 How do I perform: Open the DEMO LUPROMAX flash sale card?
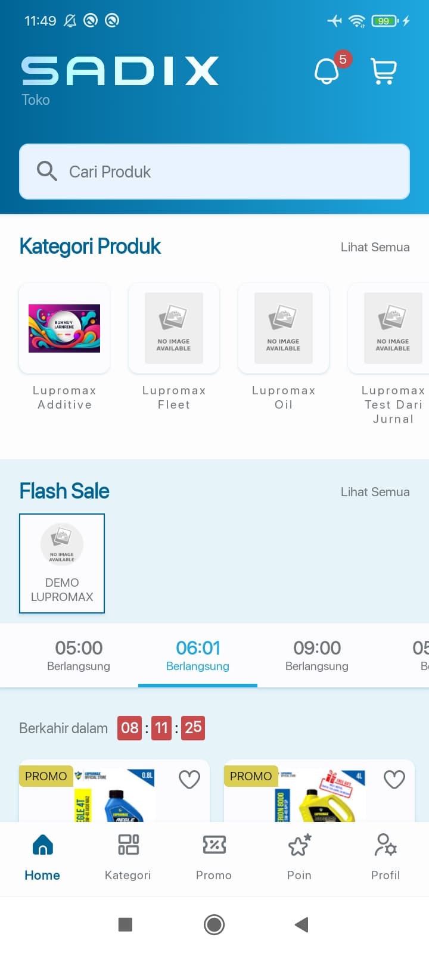(62, 563)
